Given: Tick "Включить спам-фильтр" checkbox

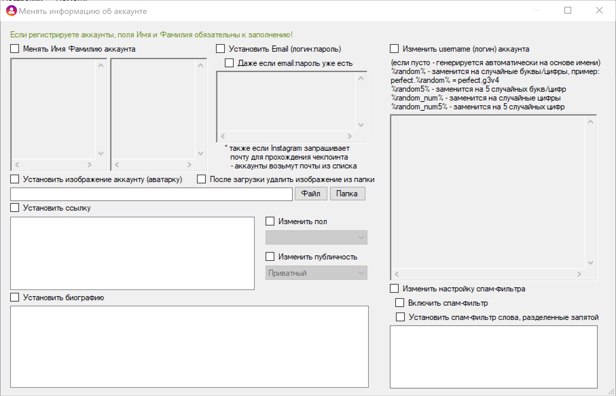Looking at the screenshot, I should coord(400,303).
